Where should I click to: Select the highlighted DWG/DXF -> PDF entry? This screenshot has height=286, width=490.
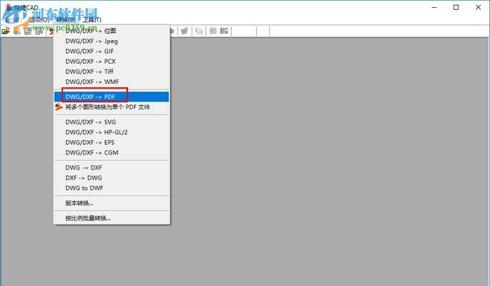point(112,97)
